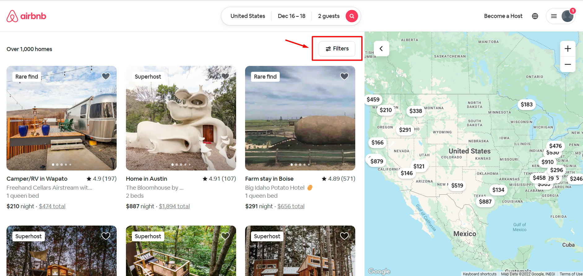Select the $458 map price marker
The width and height of the screenshot is (583, 276).
click(539, 178)
